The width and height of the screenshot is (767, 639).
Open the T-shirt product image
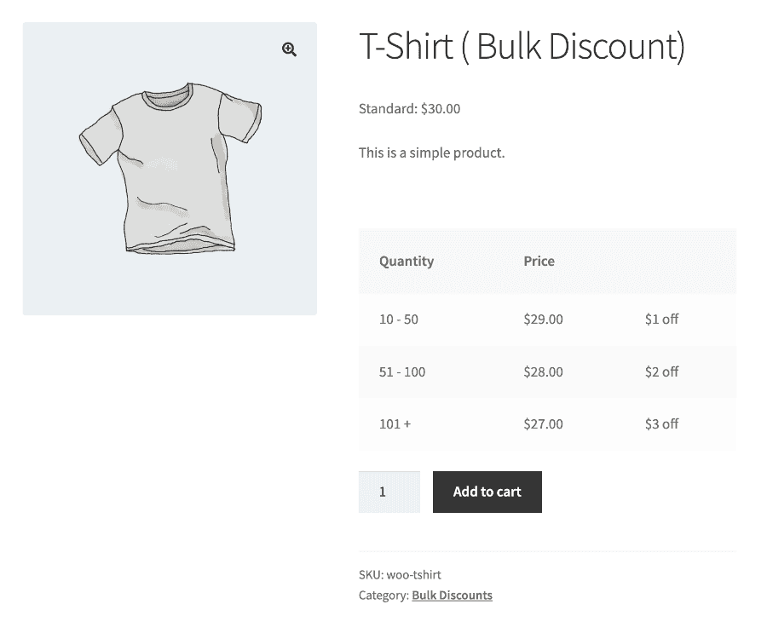(x=170, y=169)
